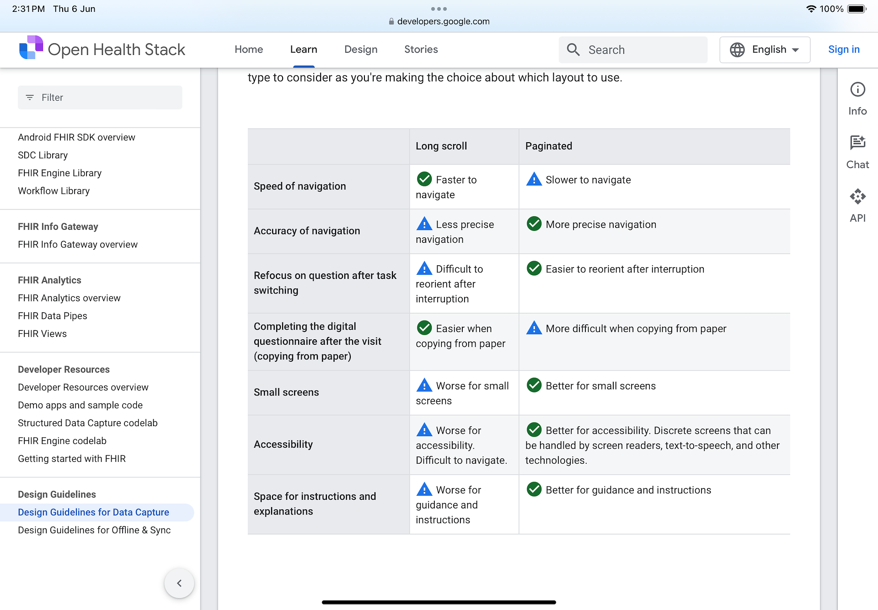Open the English language dropdown
Viewport: 878px width, 610px height.
click(x=769, y=49)
